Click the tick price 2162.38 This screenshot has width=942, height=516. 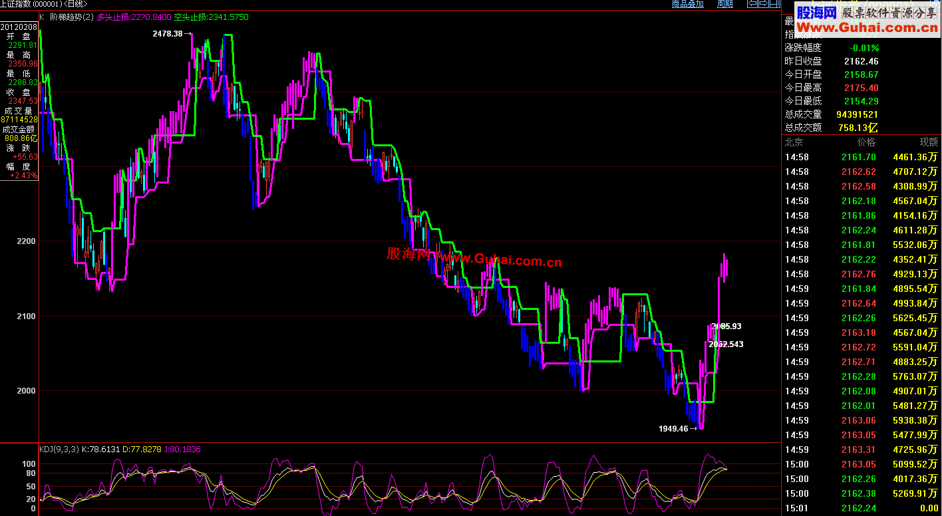point(859,493)
